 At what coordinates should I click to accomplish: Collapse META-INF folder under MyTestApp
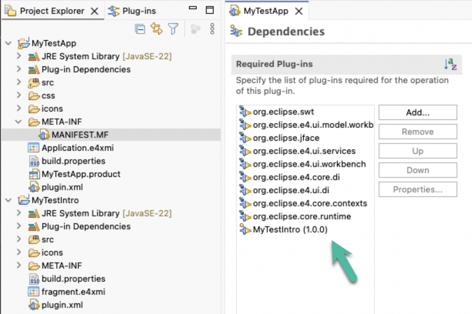point(18,122)
